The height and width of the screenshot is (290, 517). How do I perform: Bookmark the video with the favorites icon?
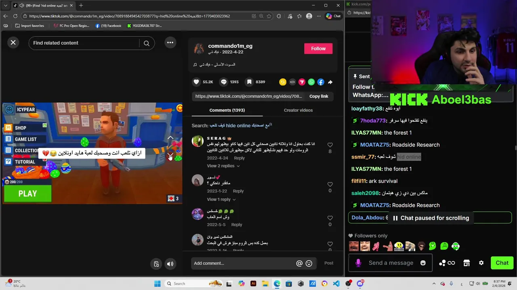point(249,82)
